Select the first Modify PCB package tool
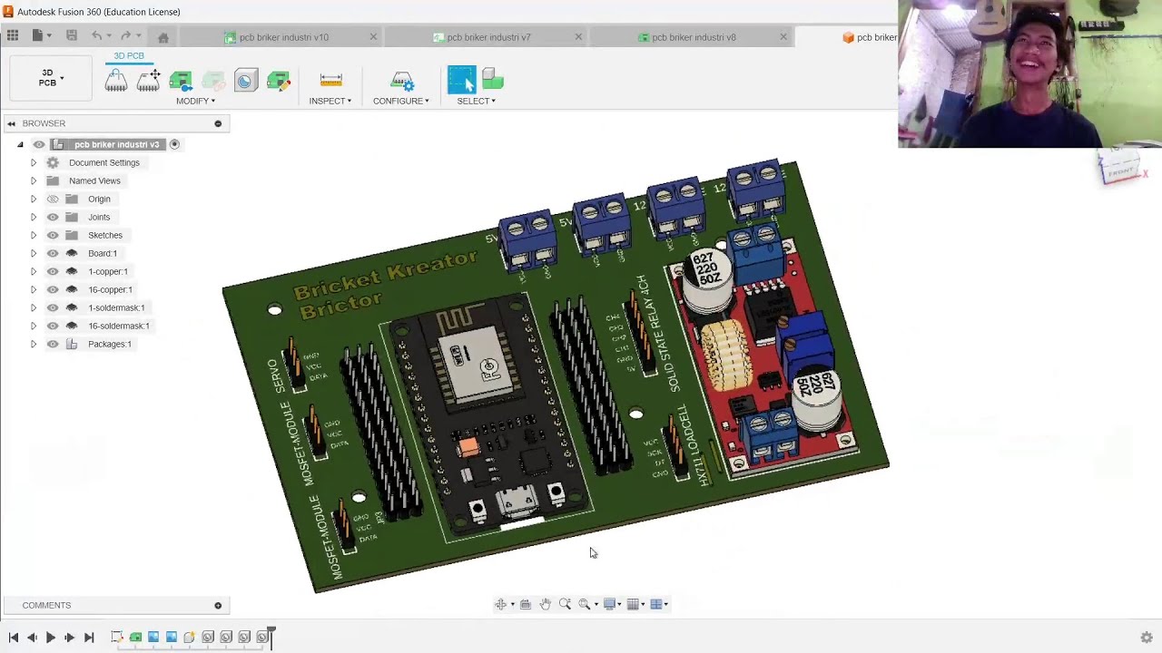 (116, 81)
